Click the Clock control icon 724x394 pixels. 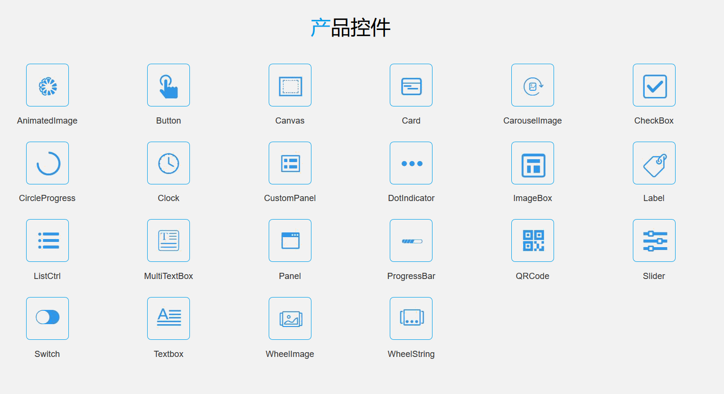coord(169,163)
